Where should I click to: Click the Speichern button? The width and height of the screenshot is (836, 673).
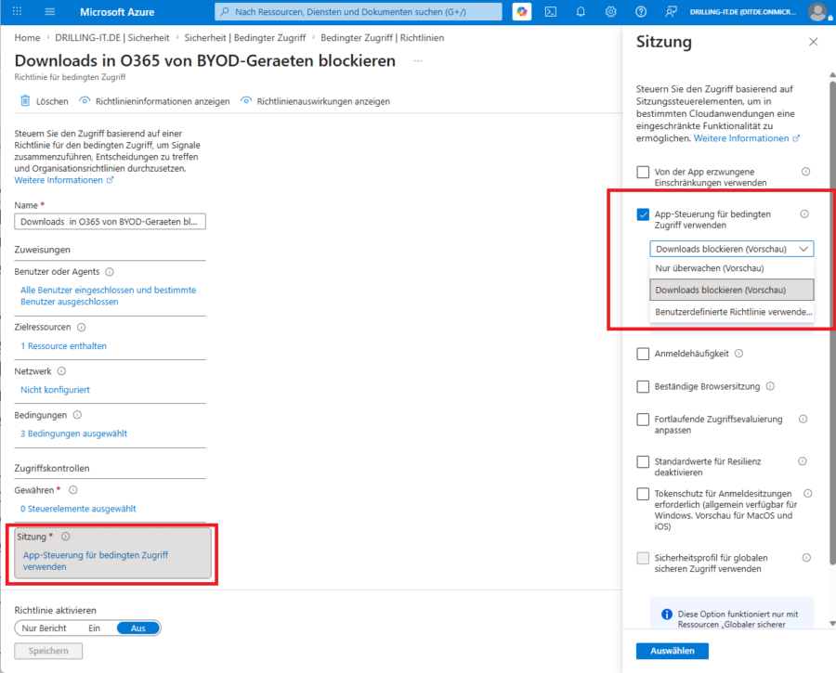[x=48, y=651]
